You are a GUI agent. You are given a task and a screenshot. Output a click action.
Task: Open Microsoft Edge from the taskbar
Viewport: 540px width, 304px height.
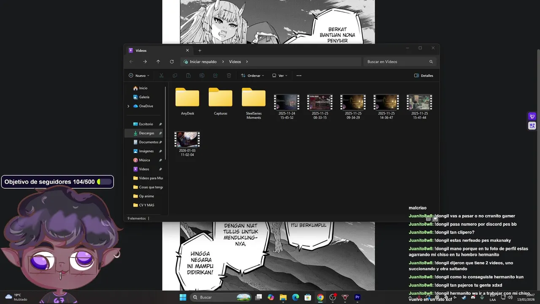click(x=295, y=297)
